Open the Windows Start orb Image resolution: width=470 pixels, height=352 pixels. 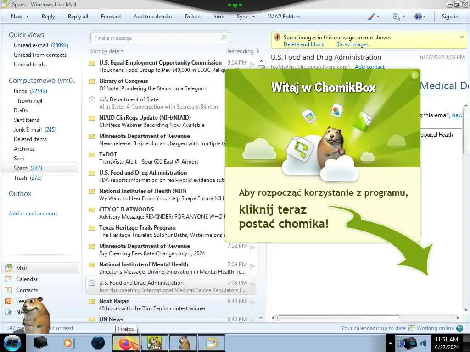(x=12, y=343)
